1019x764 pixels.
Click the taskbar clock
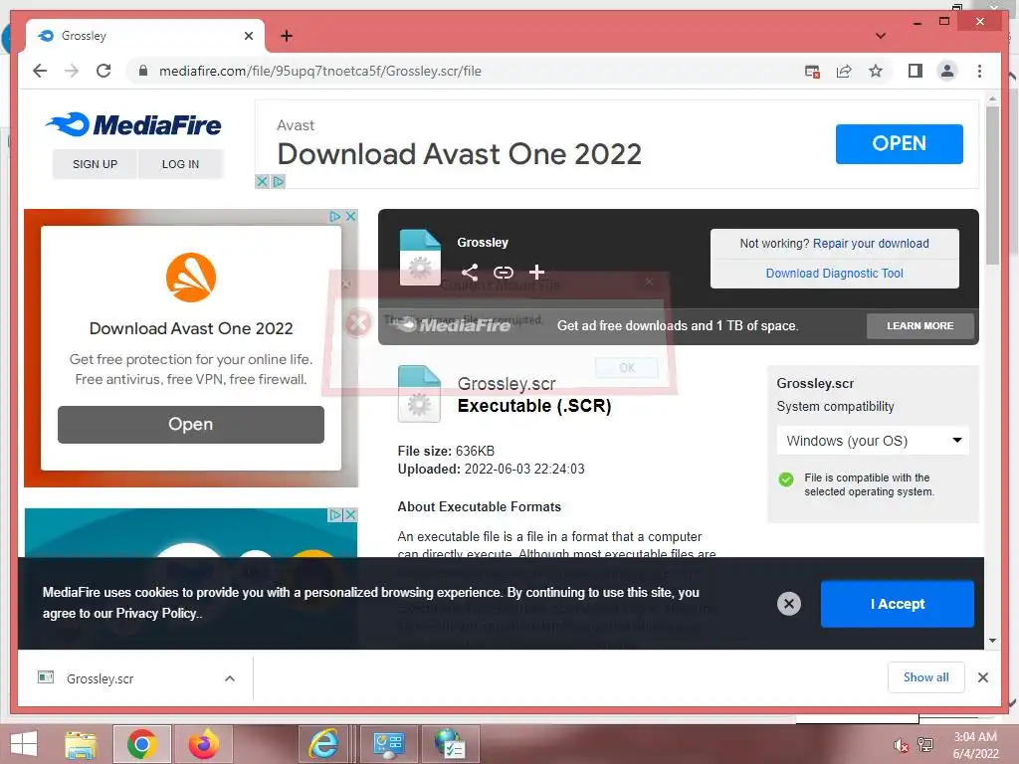[975, 745]
